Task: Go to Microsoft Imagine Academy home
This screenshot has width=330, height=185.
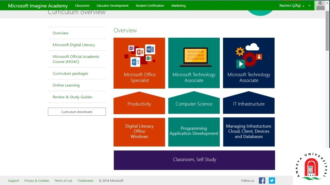Action: [38, 6]
